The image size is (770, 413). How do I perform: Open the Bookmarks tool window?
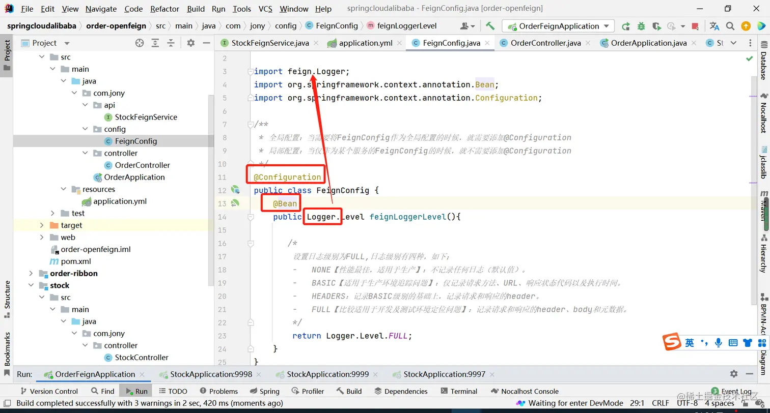click(7, 353)
